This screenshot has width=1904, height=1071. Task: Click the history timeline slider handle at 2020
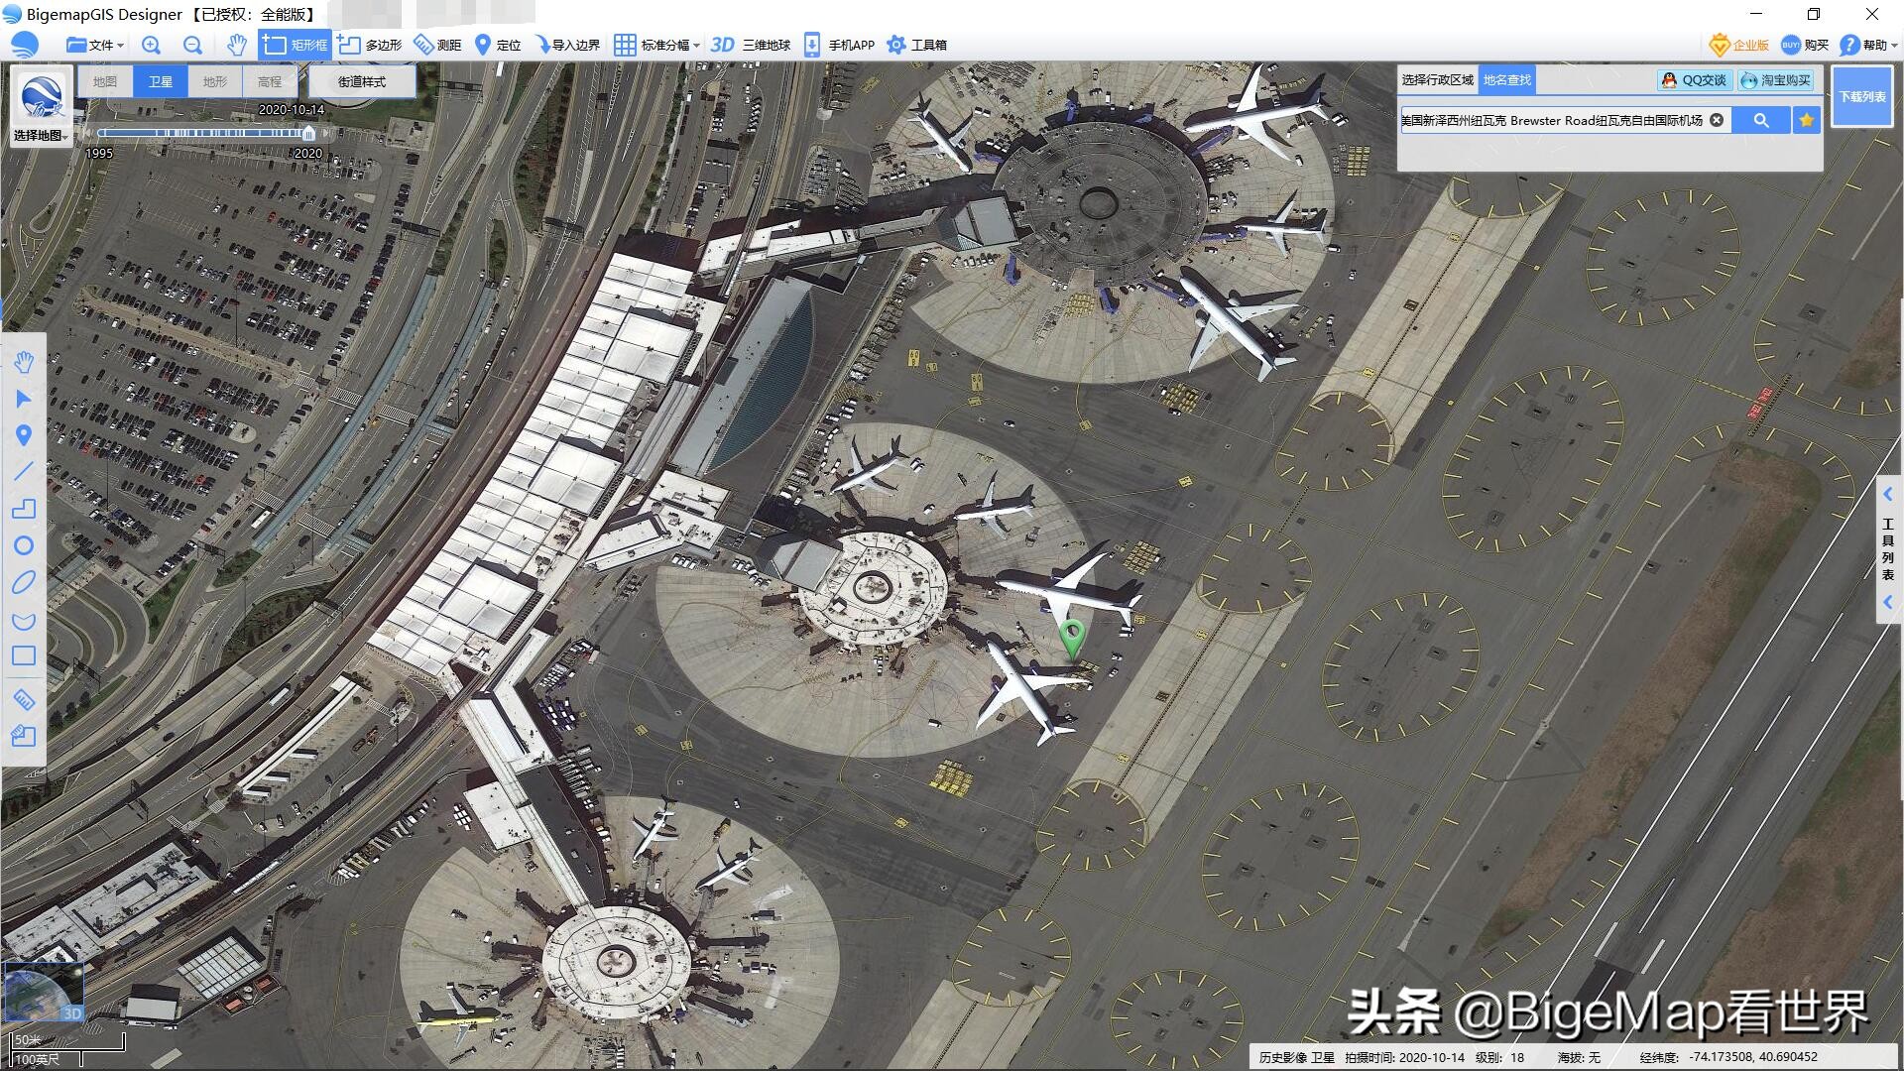point(308,133)
